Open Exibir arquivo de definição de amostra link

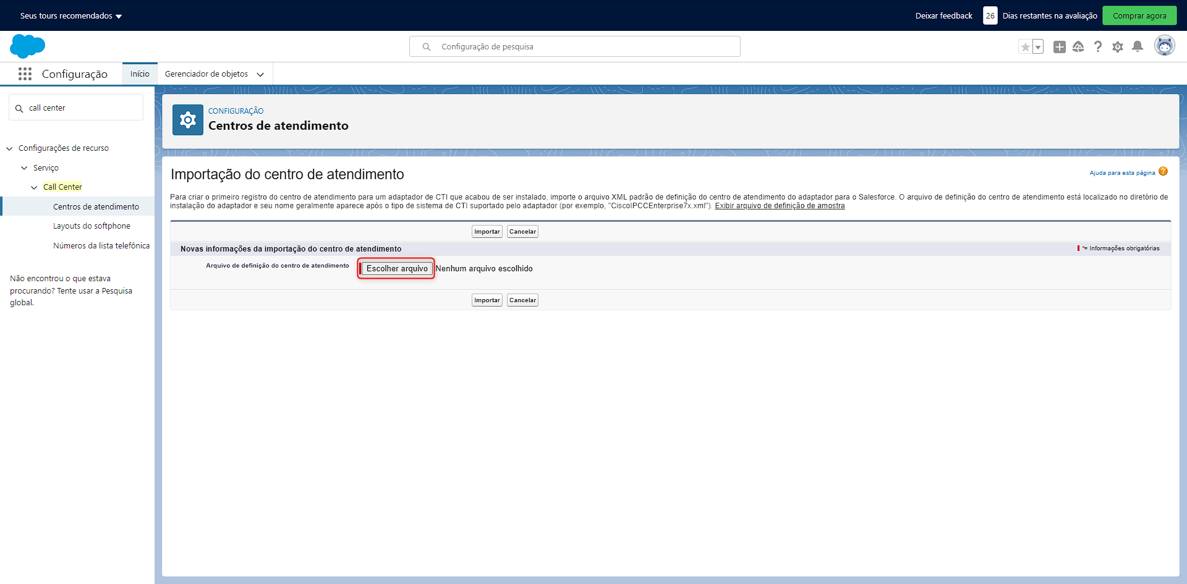[x=780, y=206]
